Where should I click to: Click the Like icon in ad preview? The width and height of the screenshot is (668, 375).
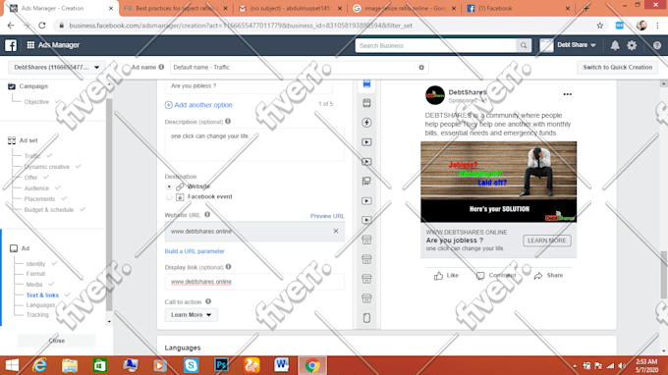point(439,276)
